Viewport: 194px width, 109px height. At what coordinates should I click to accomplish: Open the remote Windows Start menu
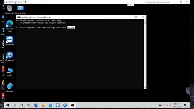pyautogui.click(x=8, y=105)
